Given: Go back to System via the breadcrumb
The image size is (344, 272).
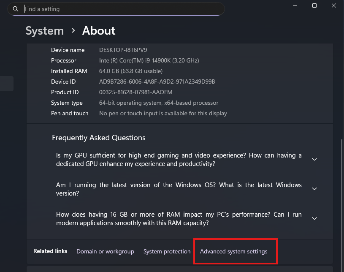Looking at the screenshot, I should [45, 30].
